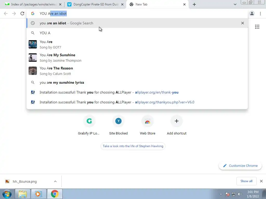
Task: Click the Customize Chrome button
Action: 240,166
